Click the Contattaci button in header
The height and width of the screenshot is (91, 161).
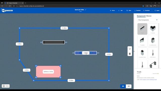click(146, 10)
